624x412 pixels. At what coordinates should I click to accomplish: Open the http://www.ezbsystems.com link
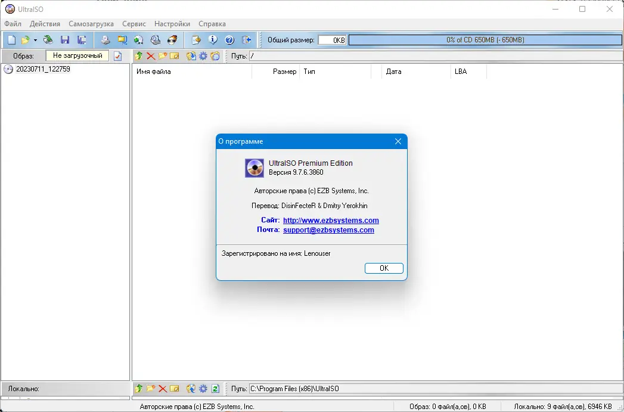[331, 220]
